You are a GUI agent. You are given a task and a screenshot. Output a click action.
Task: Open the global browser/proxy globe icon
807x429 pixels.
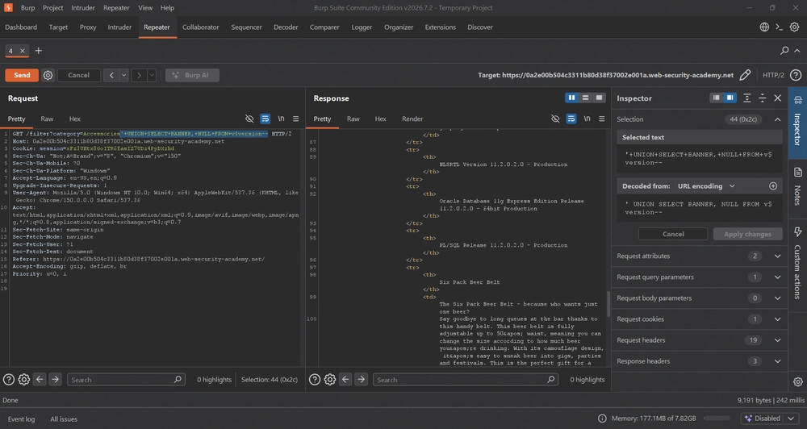[764, 27]
